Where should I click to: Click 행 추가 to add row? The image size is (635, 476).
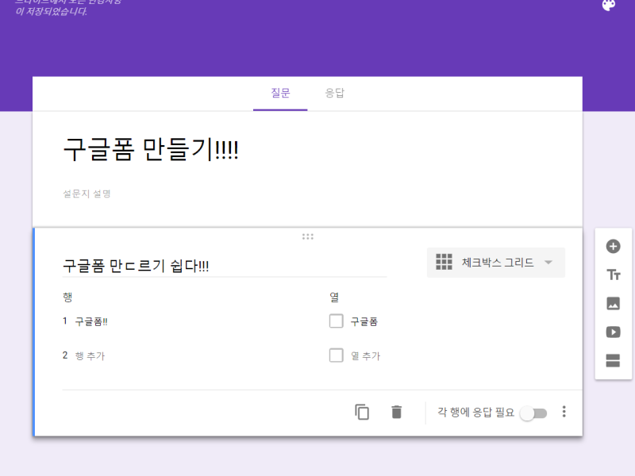(x=90, y=355)
